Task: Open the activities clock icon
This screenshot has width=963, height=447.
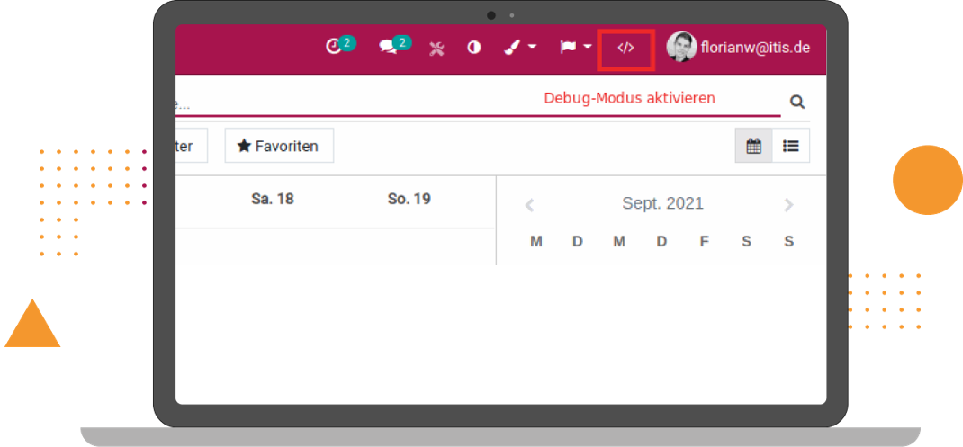Action: 334,48
